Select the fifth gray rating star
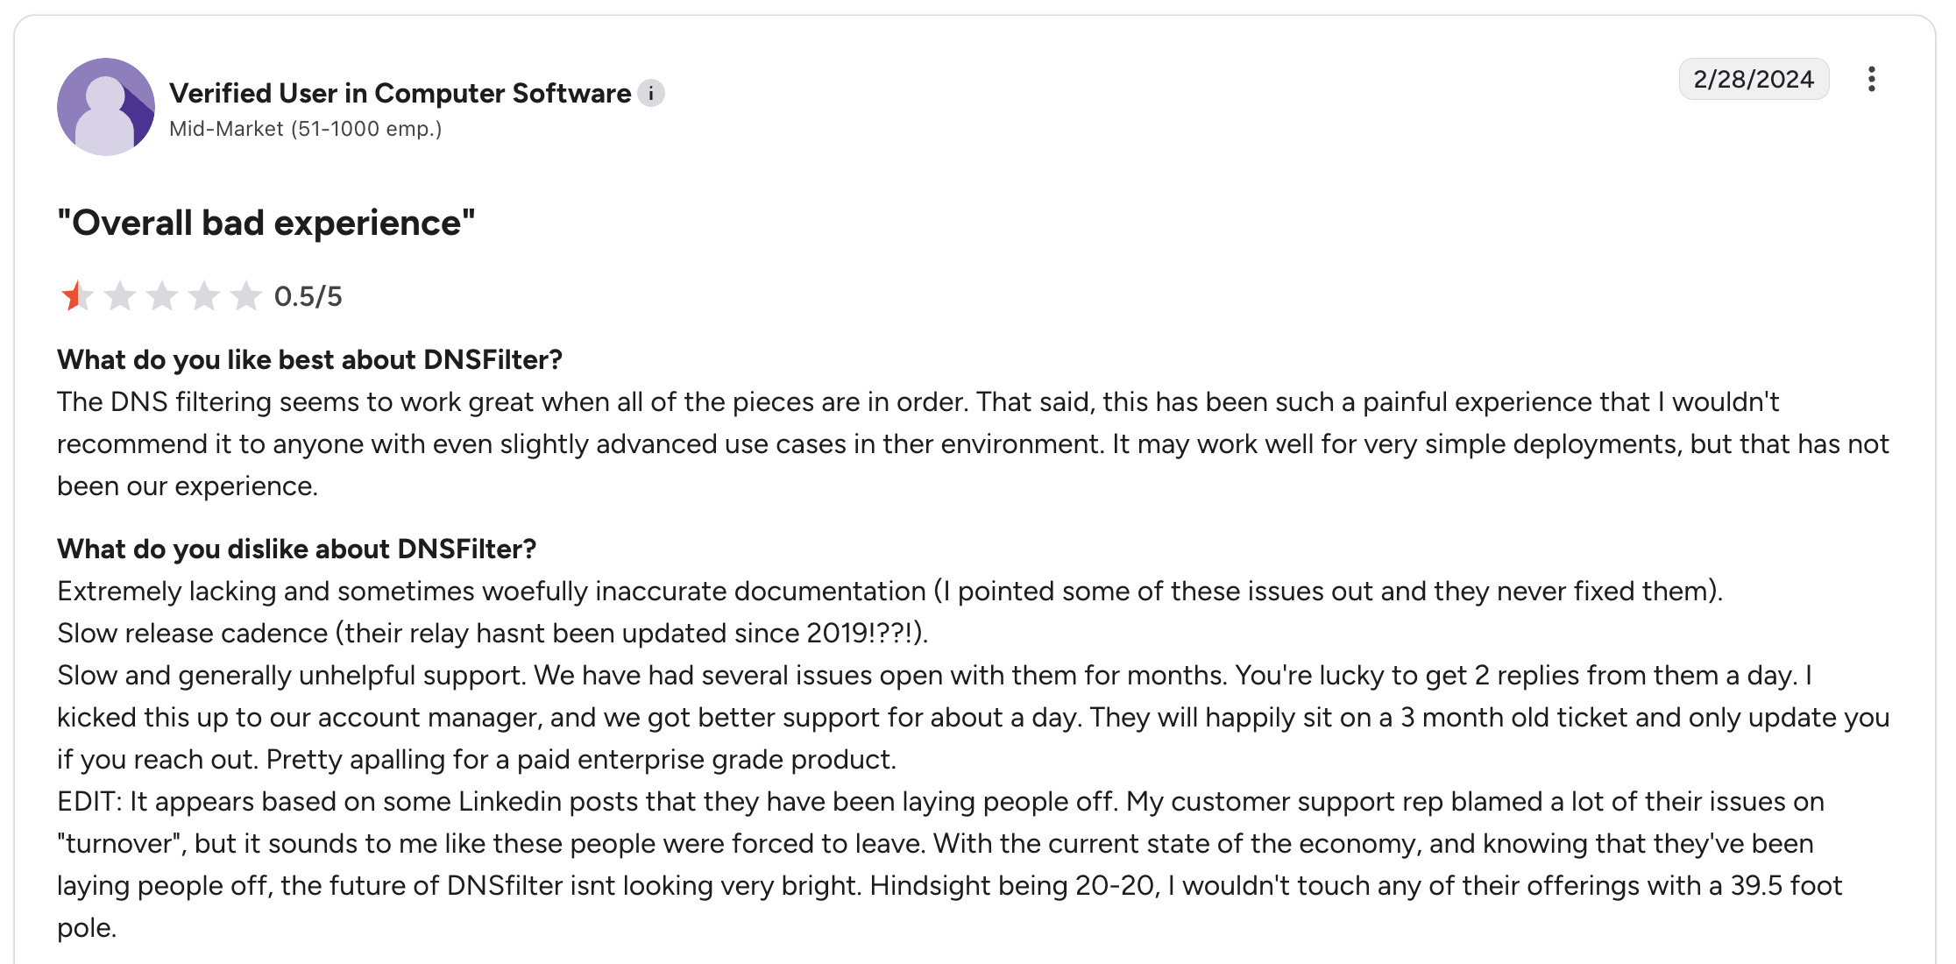Screen dimensions: 1956x964 (x=246, y=296)
